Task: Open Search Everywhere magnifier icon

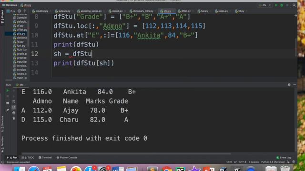Action: point(294,5)
